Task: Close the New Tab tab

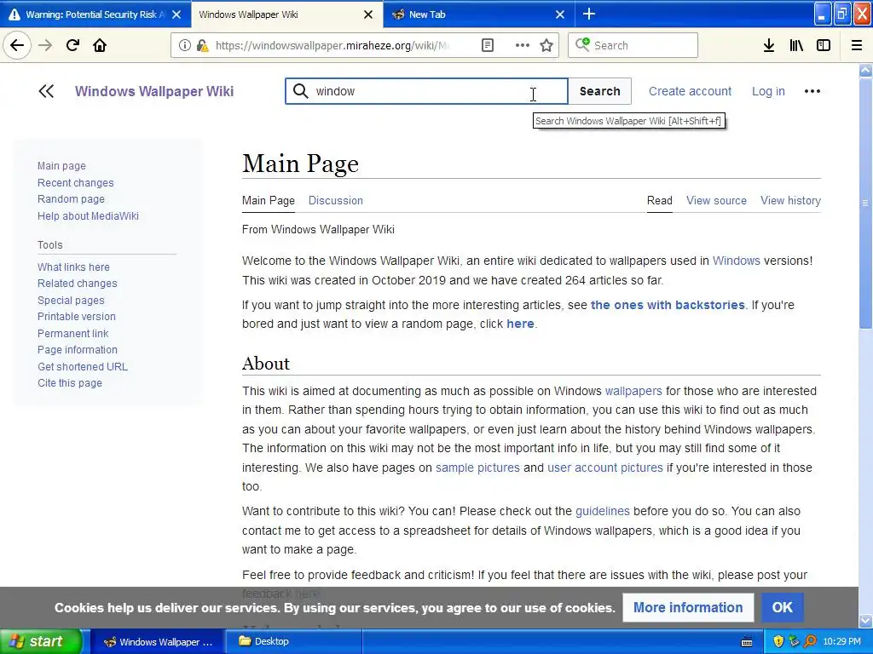Action: [560, 14]
